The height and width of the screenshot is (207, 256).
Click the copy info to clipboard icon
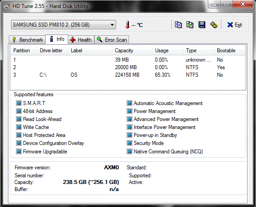(x=178, y=25)
